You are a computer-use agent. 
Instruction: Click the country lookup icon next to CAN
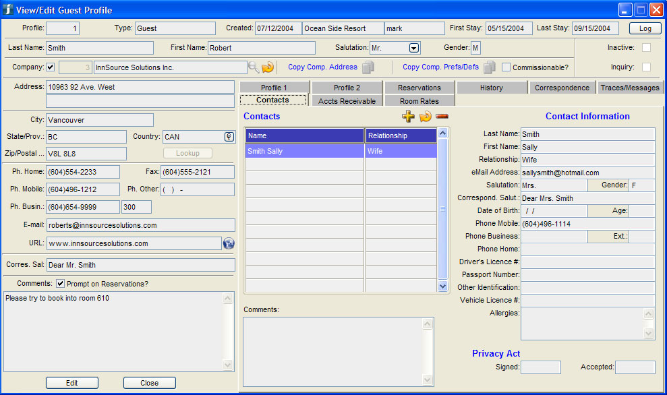coord(229,136)
